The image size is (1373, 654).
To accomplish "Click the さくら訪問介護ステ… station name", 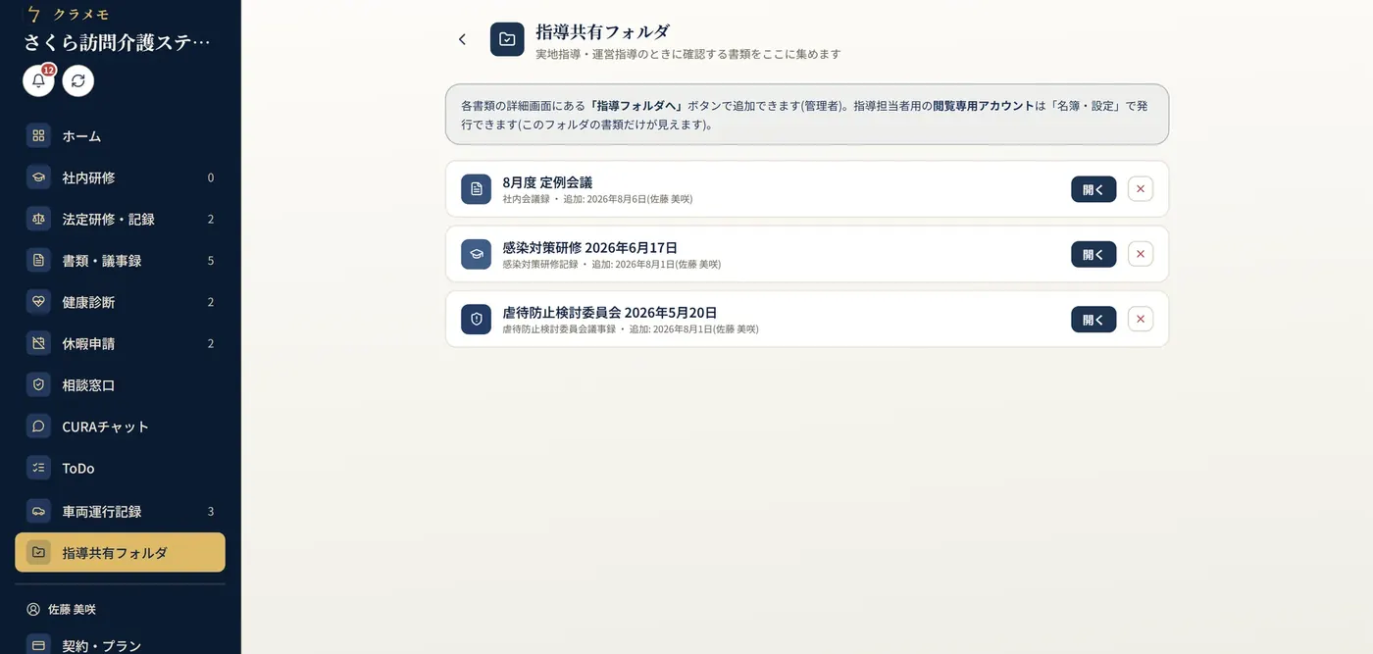I will click(118, 43).
